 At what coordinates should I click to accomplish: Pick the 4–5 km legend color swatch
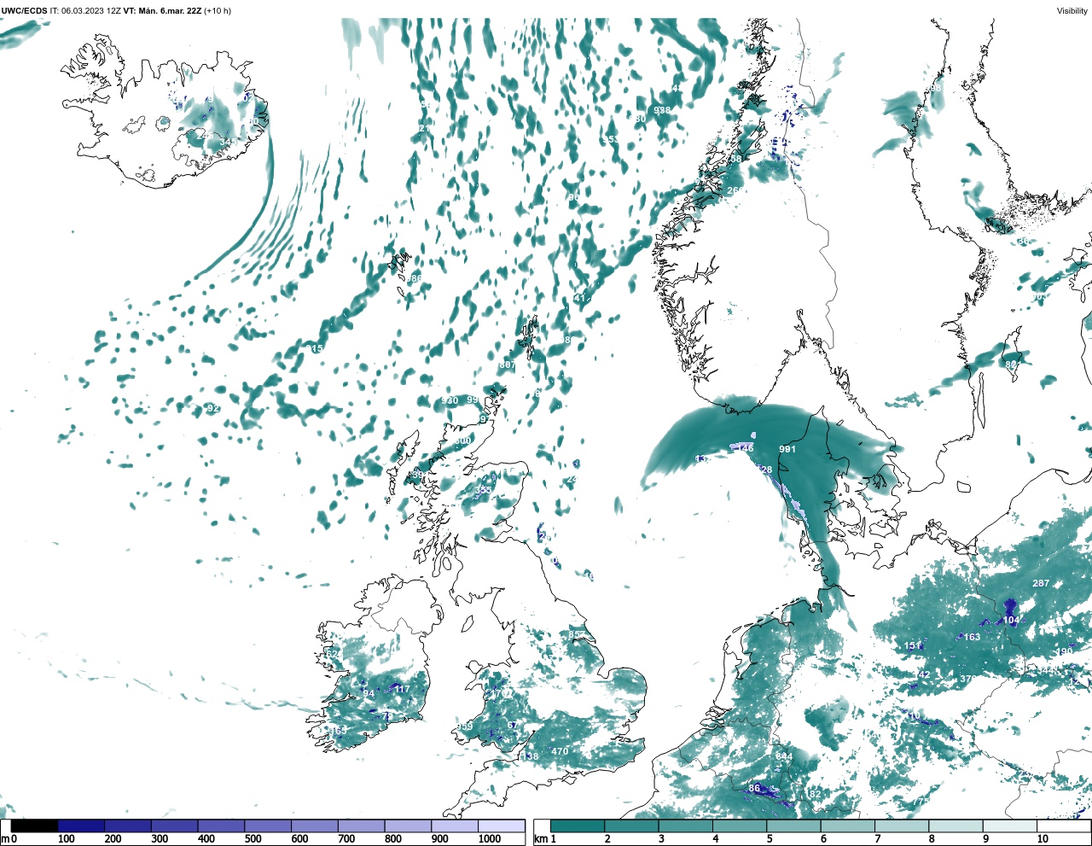[740, 826]
